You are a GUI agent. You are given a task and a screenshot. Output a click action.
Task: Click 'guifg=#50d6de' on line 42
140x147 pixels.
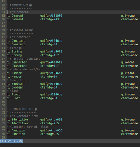click(x=51, y=41)
